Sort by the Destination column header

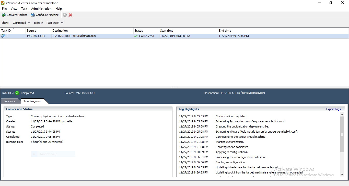(92, 31)
